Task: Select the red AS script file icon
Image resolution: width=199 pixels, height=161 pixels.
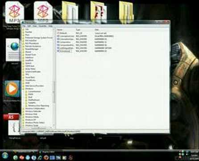Action: pos(12,124)
